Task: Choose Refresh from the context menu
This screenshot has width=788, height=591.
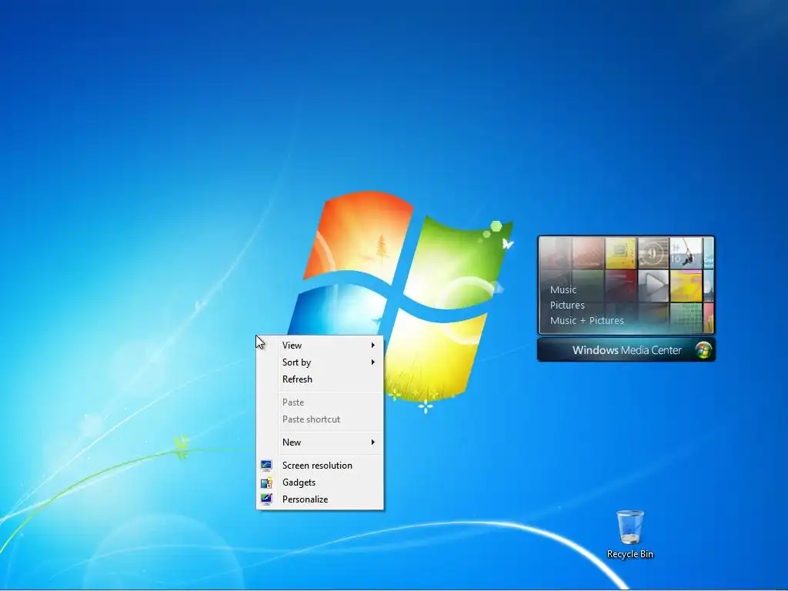Action: [319, 379]
